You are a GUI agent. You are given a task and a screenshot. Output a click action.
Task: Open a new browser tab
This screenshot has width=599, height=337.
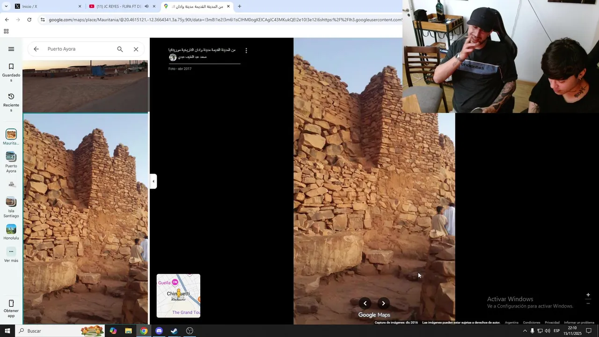240,7
